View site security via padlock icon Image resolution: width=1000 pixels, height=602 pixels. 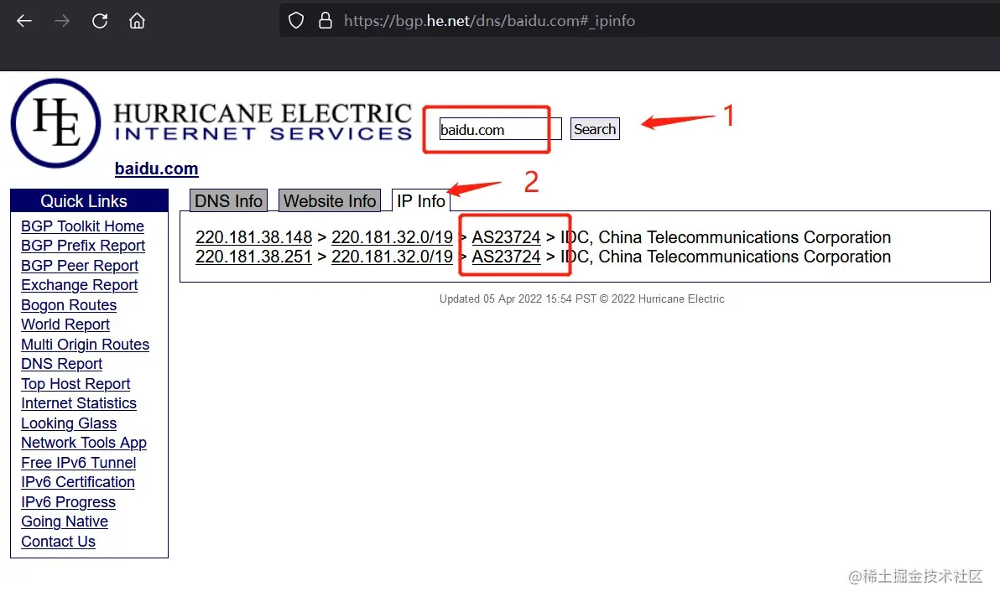[326, 21]
